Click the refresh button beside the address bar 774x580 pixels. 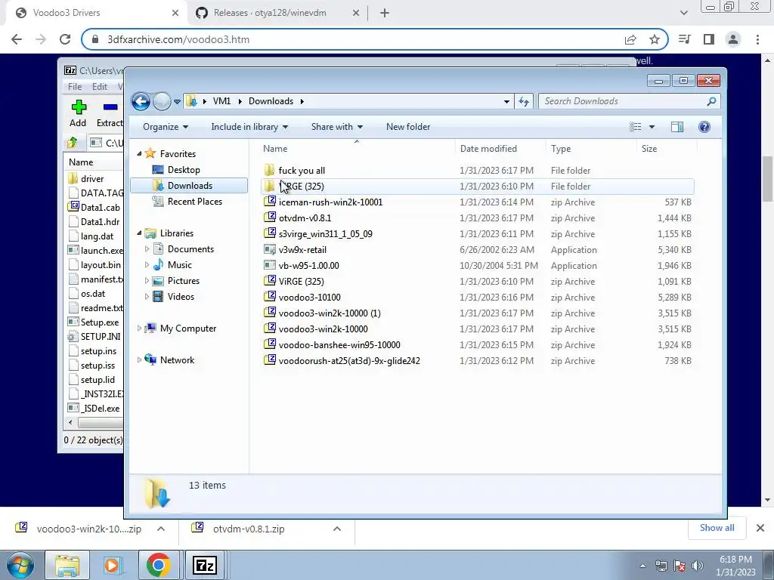coord(523,102)
